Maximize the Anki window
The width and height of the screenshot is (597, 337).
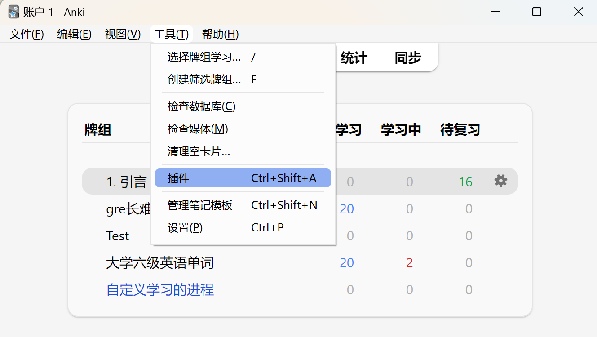click(536, 12)
